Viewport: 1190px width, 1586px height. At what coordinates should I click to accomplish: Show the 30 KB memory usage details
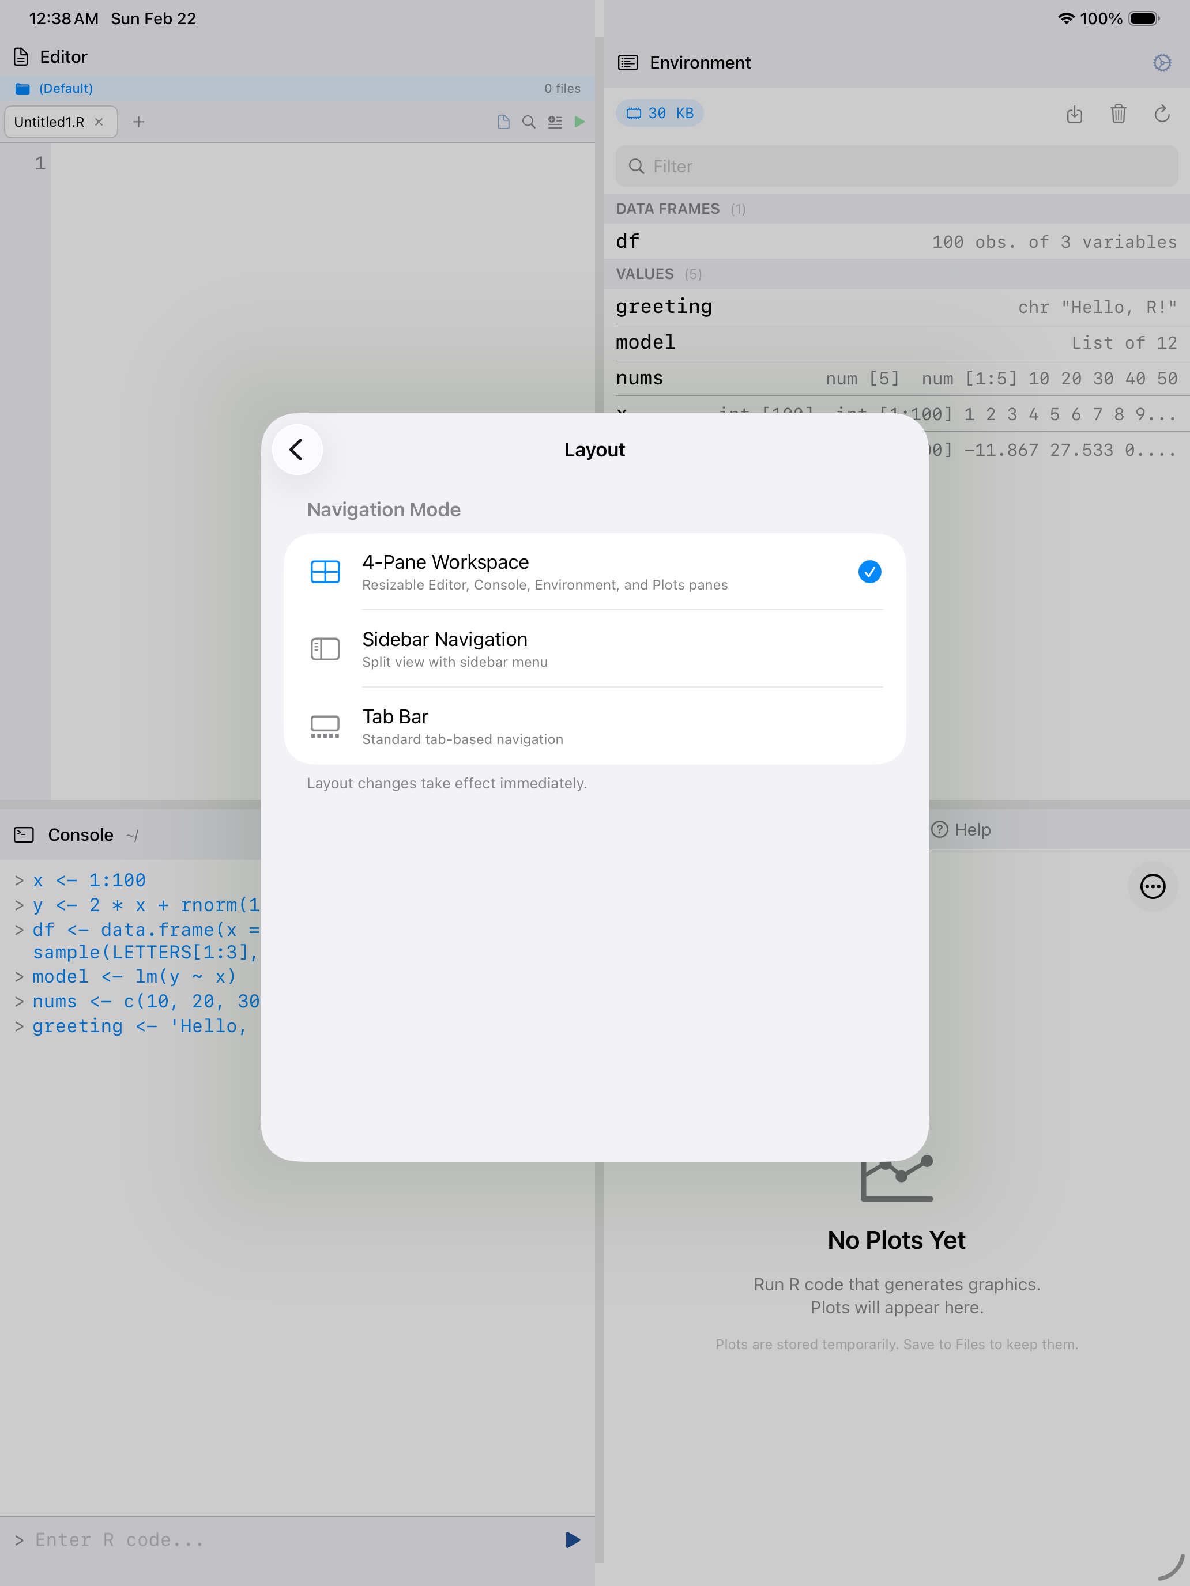click(659, 112)
